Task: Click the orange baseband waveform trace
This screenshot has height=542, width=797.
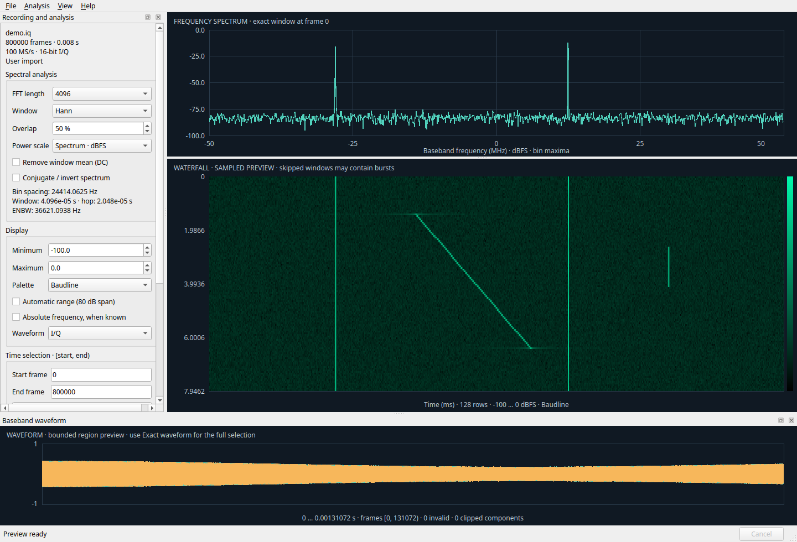Action: [x=413, y=473]
